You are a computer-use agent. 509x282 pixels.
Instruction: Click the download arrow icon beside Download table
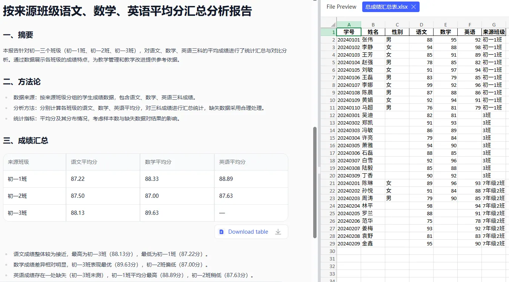(x=278, y=232)
